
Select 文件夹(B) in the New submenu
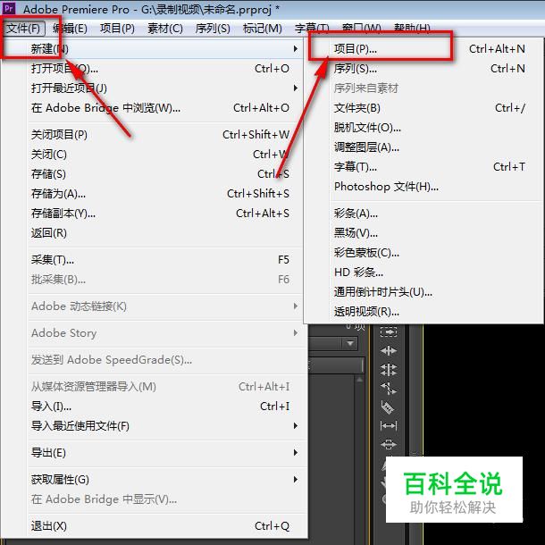point(423,108)
